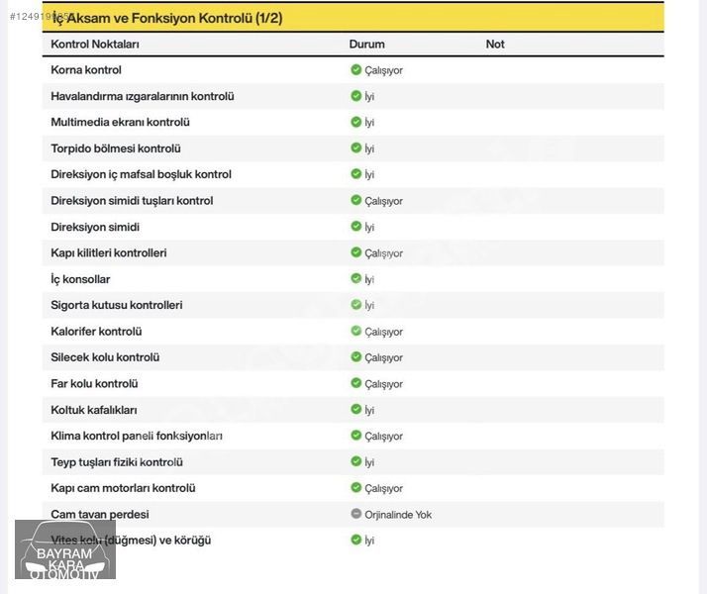Select the 'Teyp tuşları fiziki kontrolü' label

click(x=117, y=462)
